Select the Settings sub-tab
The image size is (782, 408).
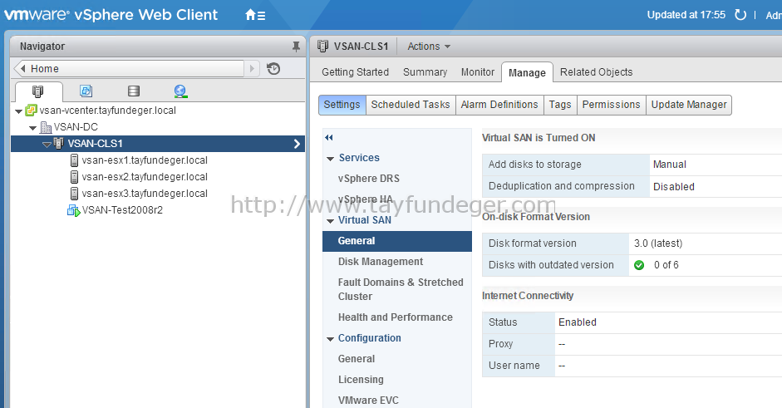(342, 105)
